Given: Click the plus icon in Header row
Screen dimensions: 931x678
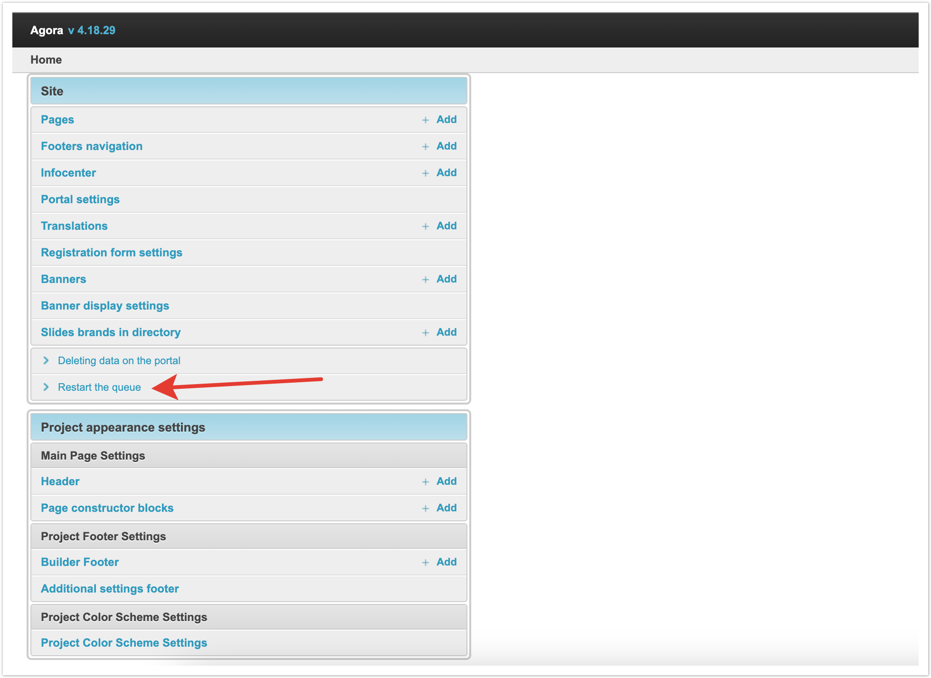Looking at the screenshot, I should tap(426, 482).
